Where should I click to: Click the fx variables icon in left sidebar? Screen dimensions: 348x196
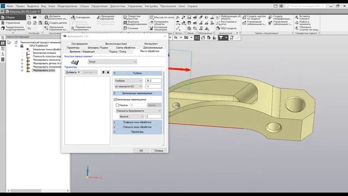[3, 54]
